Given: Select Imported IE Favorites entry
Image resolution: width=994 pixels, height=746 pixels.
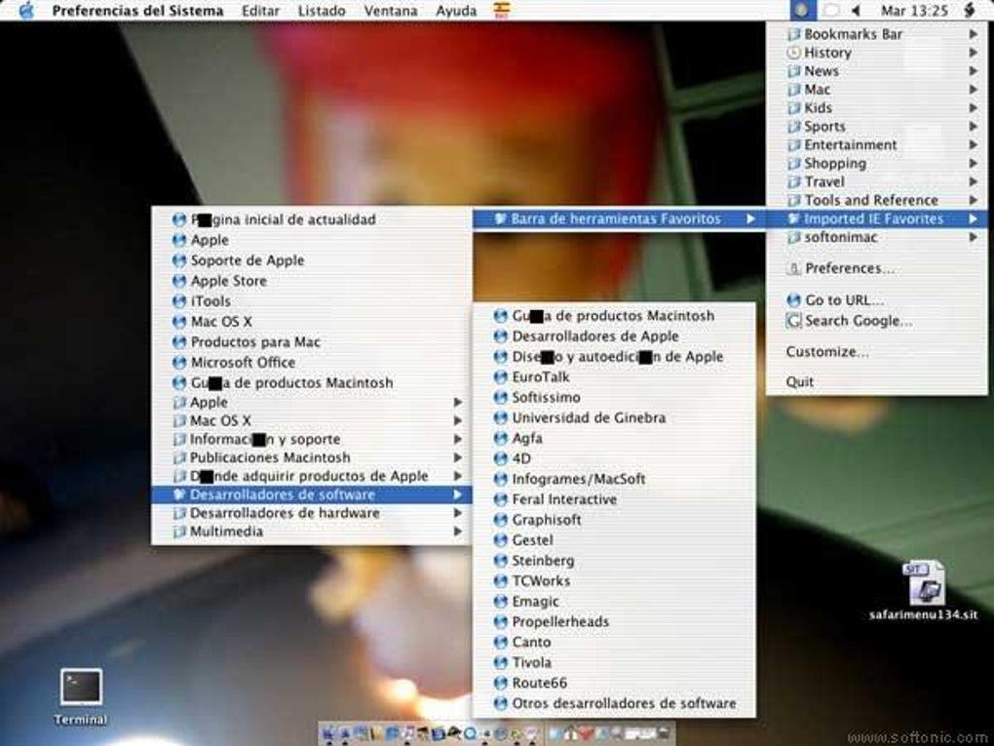Looking at the screenshot, I should 877,218.
